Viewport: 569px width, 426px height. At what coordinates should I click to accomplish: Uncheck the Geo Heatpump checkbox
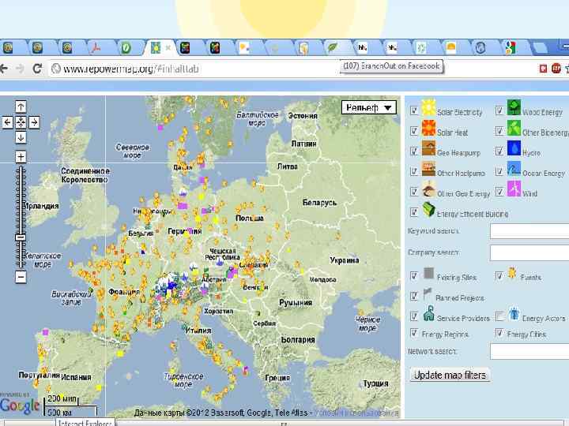click(x=414, y=151)
